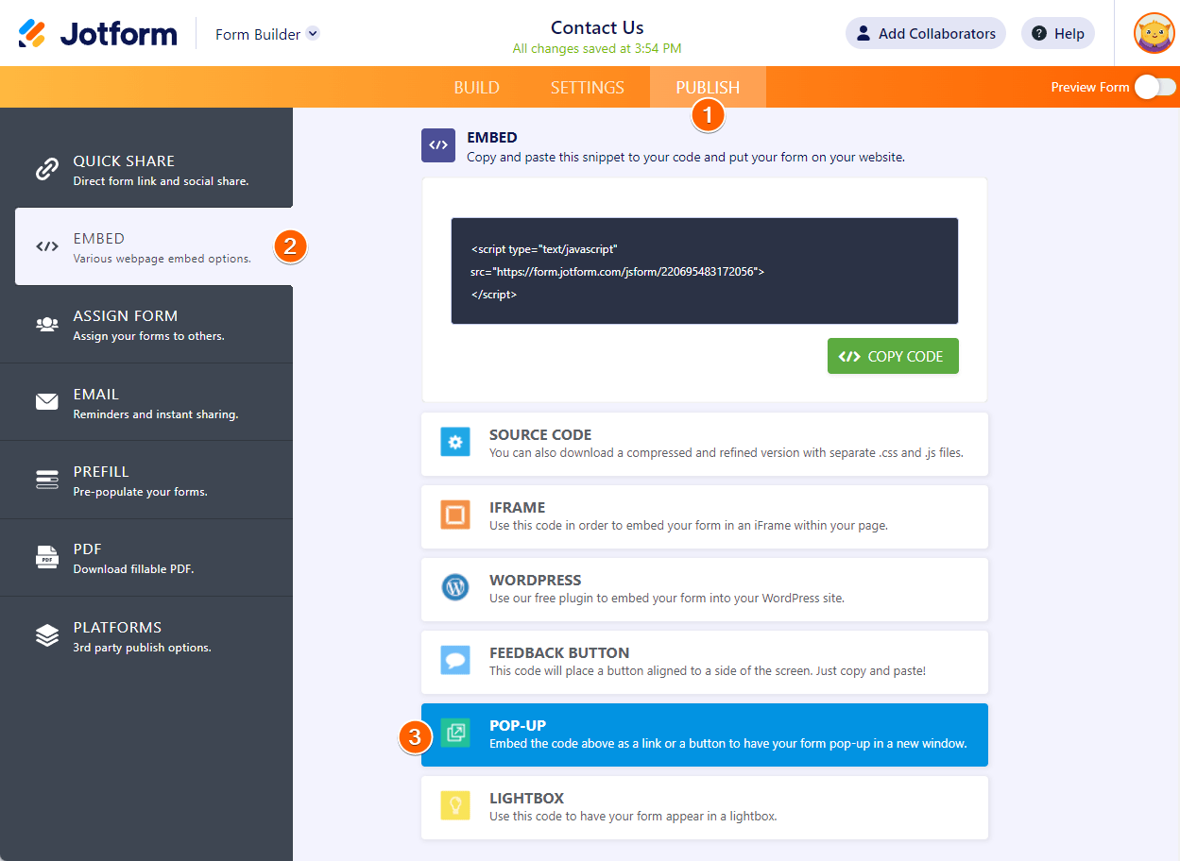Click the Jotform logo
The image size is (1180, 861).
pyautogui.click(x=97, y=34)
